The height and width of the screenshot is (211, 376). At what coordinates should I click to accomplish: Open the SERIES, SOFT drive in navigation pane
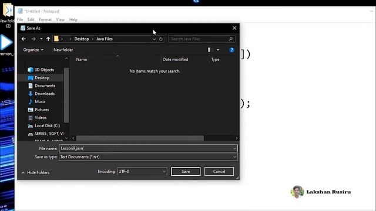click(49, 134)
